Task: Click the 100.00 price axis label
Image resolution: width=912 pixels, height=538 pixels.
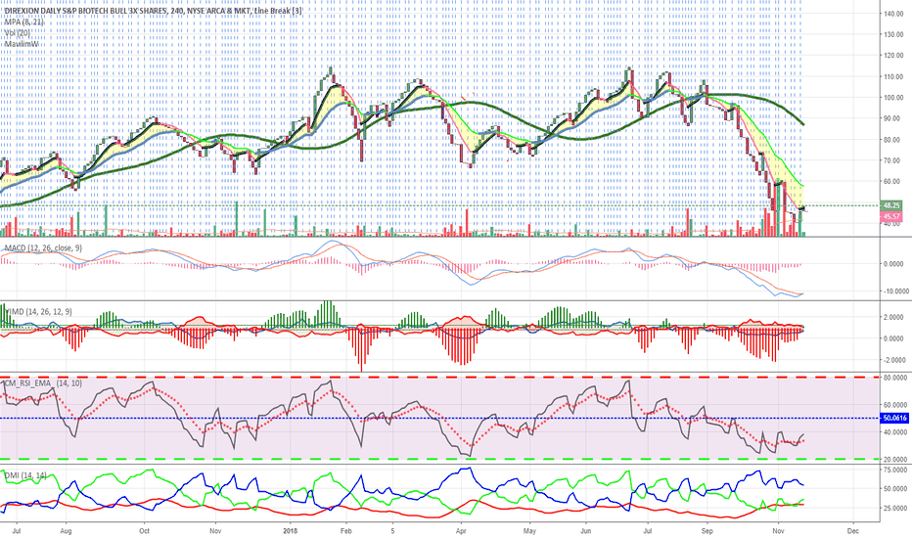Action: [892, 97]
